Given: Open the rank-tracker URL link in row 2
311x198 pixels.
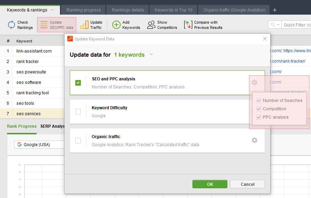Looking at the screenshot, I should (x=288, y=61).
